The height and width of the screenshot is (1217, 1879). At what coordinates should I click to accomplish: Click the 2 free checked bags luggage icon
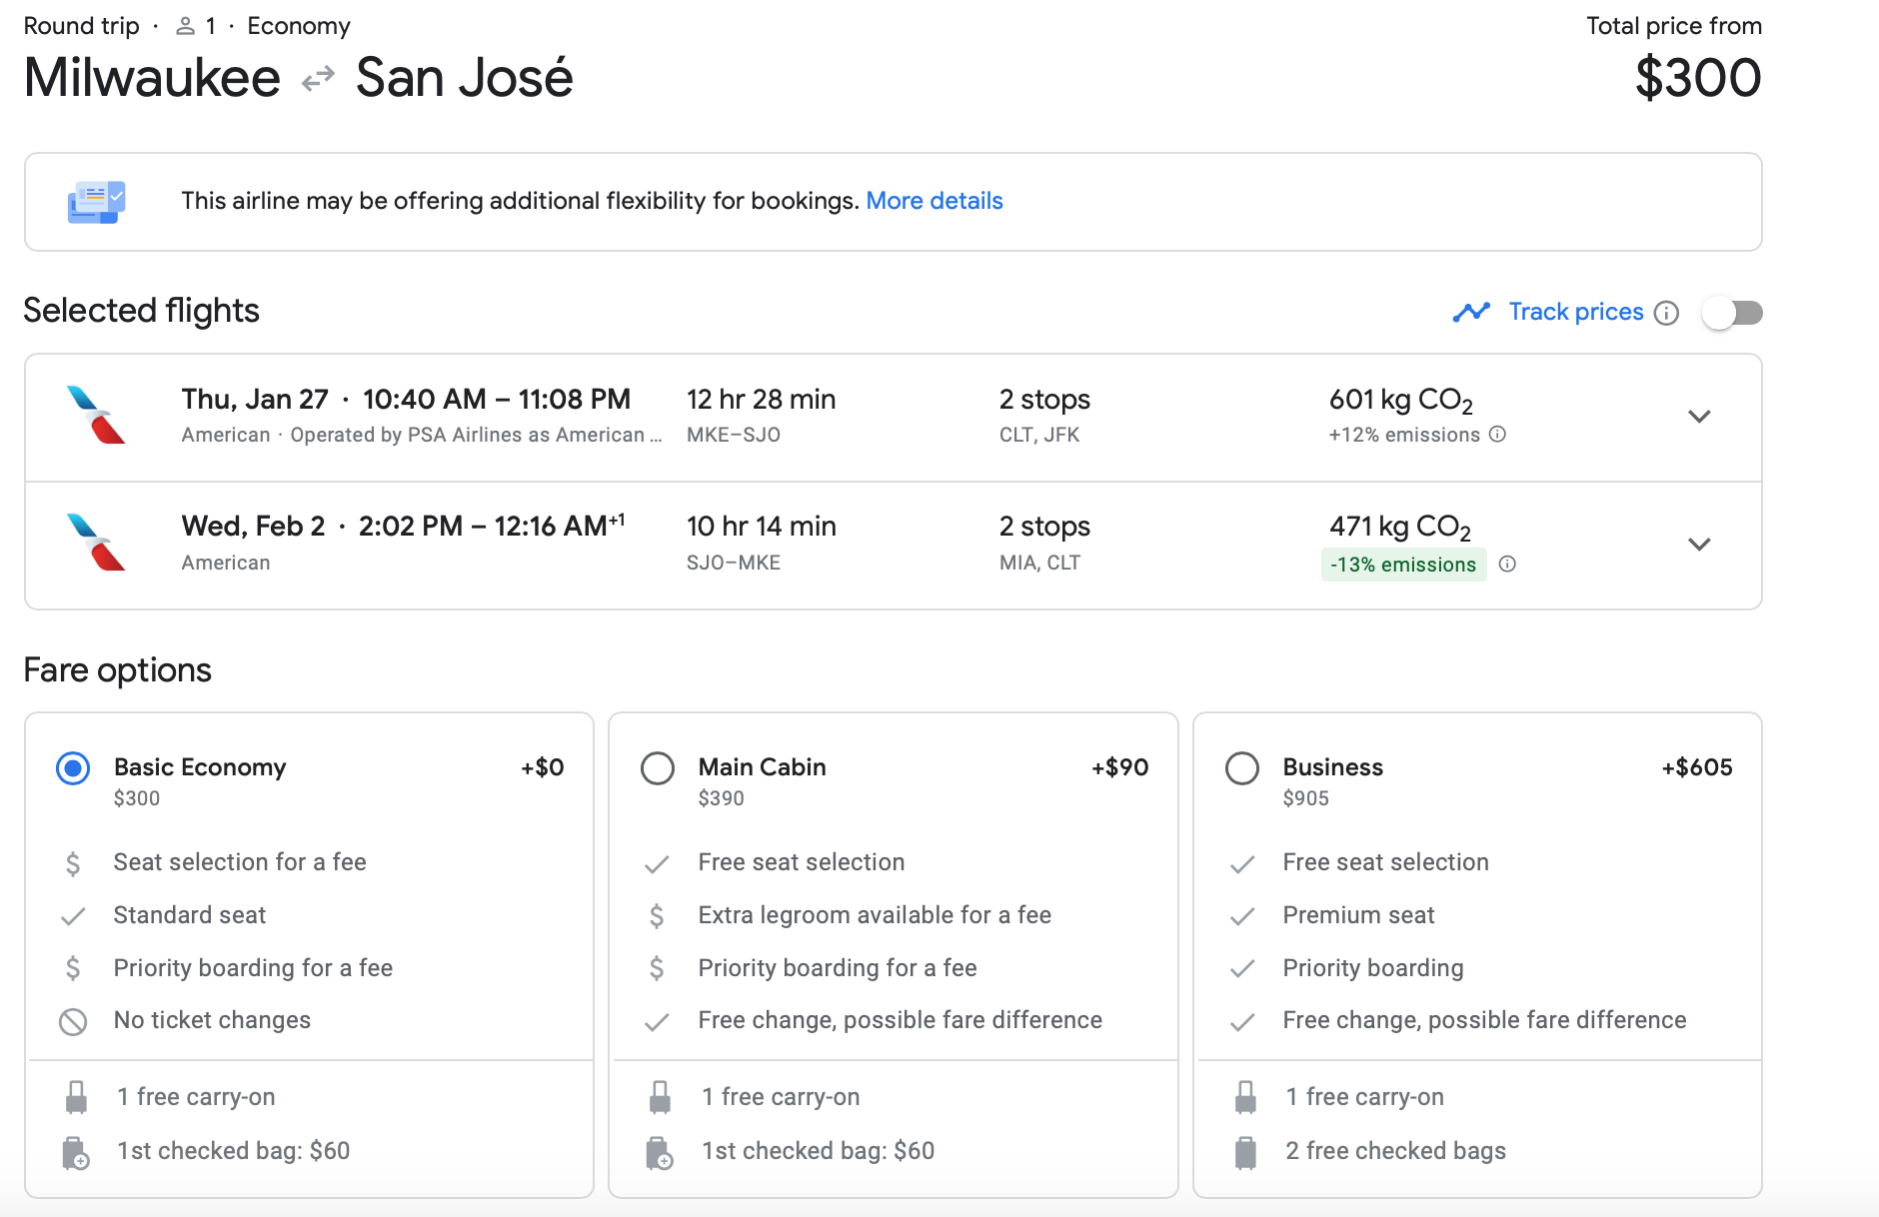click(x=1245, y=1152)
